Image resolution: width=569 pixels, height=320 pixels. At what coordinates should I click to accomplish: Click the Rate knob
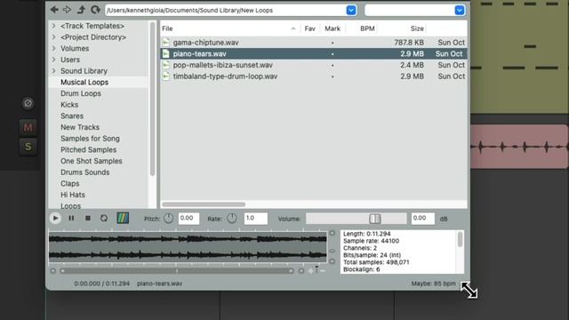[232, 219]
